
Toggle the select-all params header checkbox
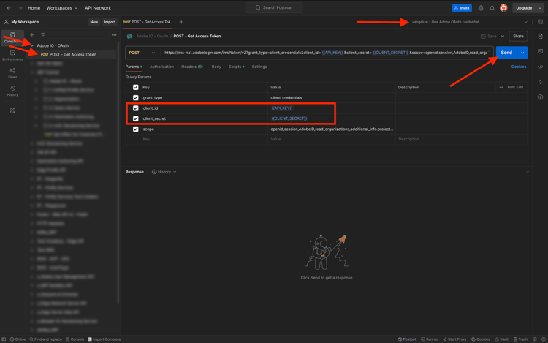[136, 87]
